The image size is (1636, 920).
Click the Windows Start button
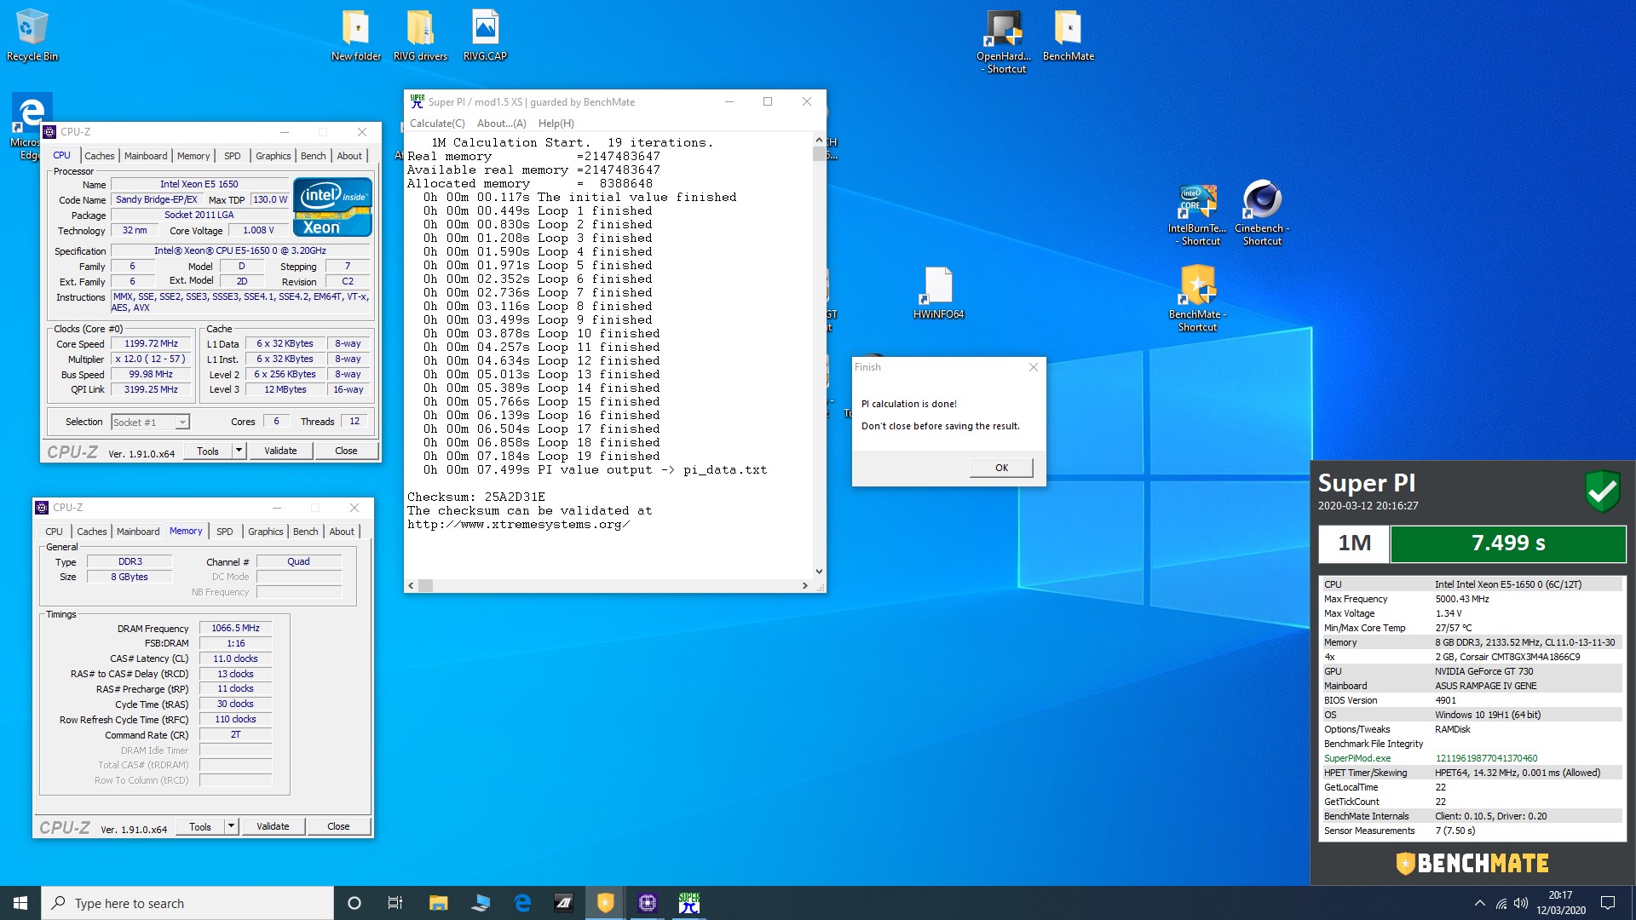click(20, 903)
